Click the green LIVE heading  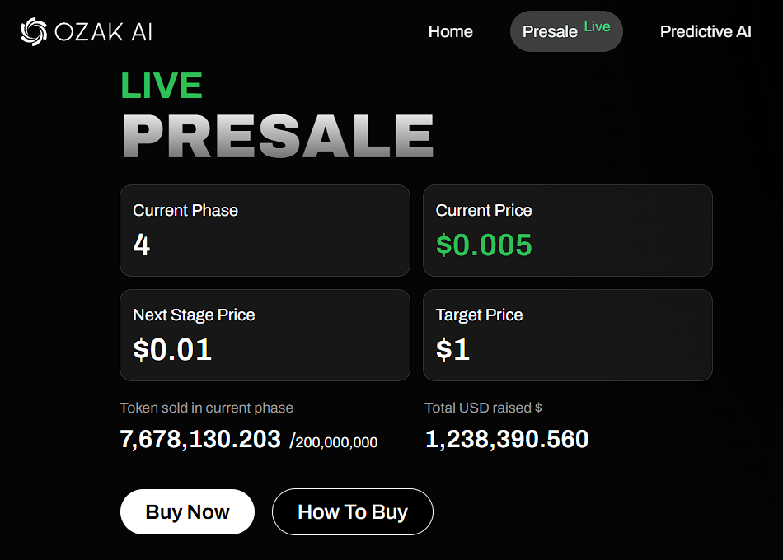point(162,86)
